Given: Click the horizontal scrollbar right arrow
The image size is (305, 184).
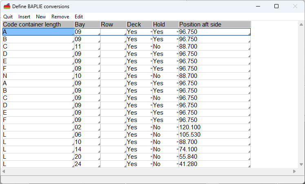Looking at the screenshot, I should (294, 171).
